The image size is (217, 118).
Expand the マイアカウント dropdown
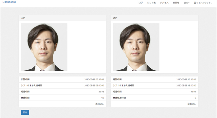click(204, 3)
